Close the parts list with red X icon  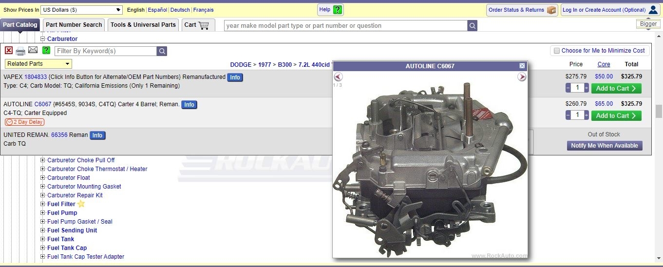click(x=9, y=50)
